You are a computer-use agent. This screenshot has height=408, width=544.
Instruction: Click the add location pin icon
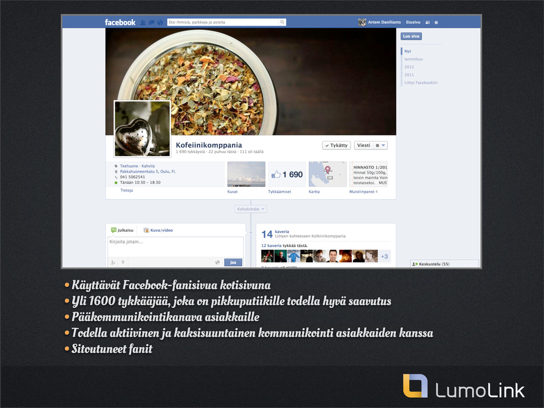[123, 262]
